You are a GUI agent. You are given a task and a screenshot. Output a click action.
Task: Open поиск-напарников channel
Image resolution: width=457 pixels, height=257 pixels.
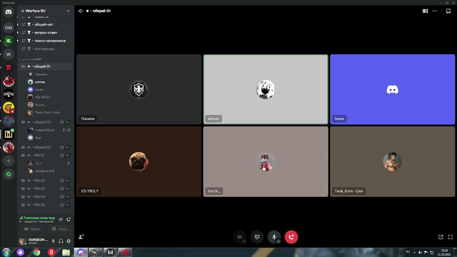tap(46, 41)
